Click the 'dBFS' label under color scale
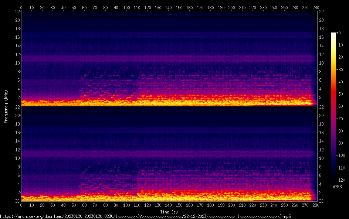Viewport: 349px width, 219px height. tap(337, 187)
